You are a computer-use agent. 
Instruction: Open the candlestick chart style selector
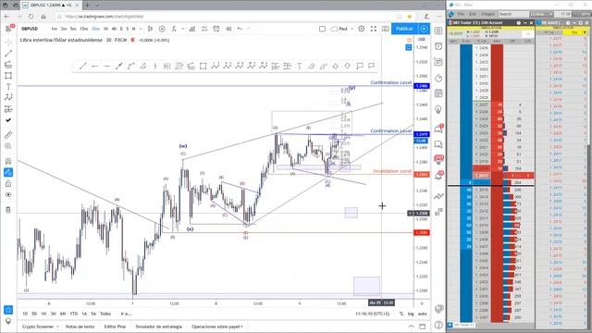pyautogui.click(x=150, y=29)
